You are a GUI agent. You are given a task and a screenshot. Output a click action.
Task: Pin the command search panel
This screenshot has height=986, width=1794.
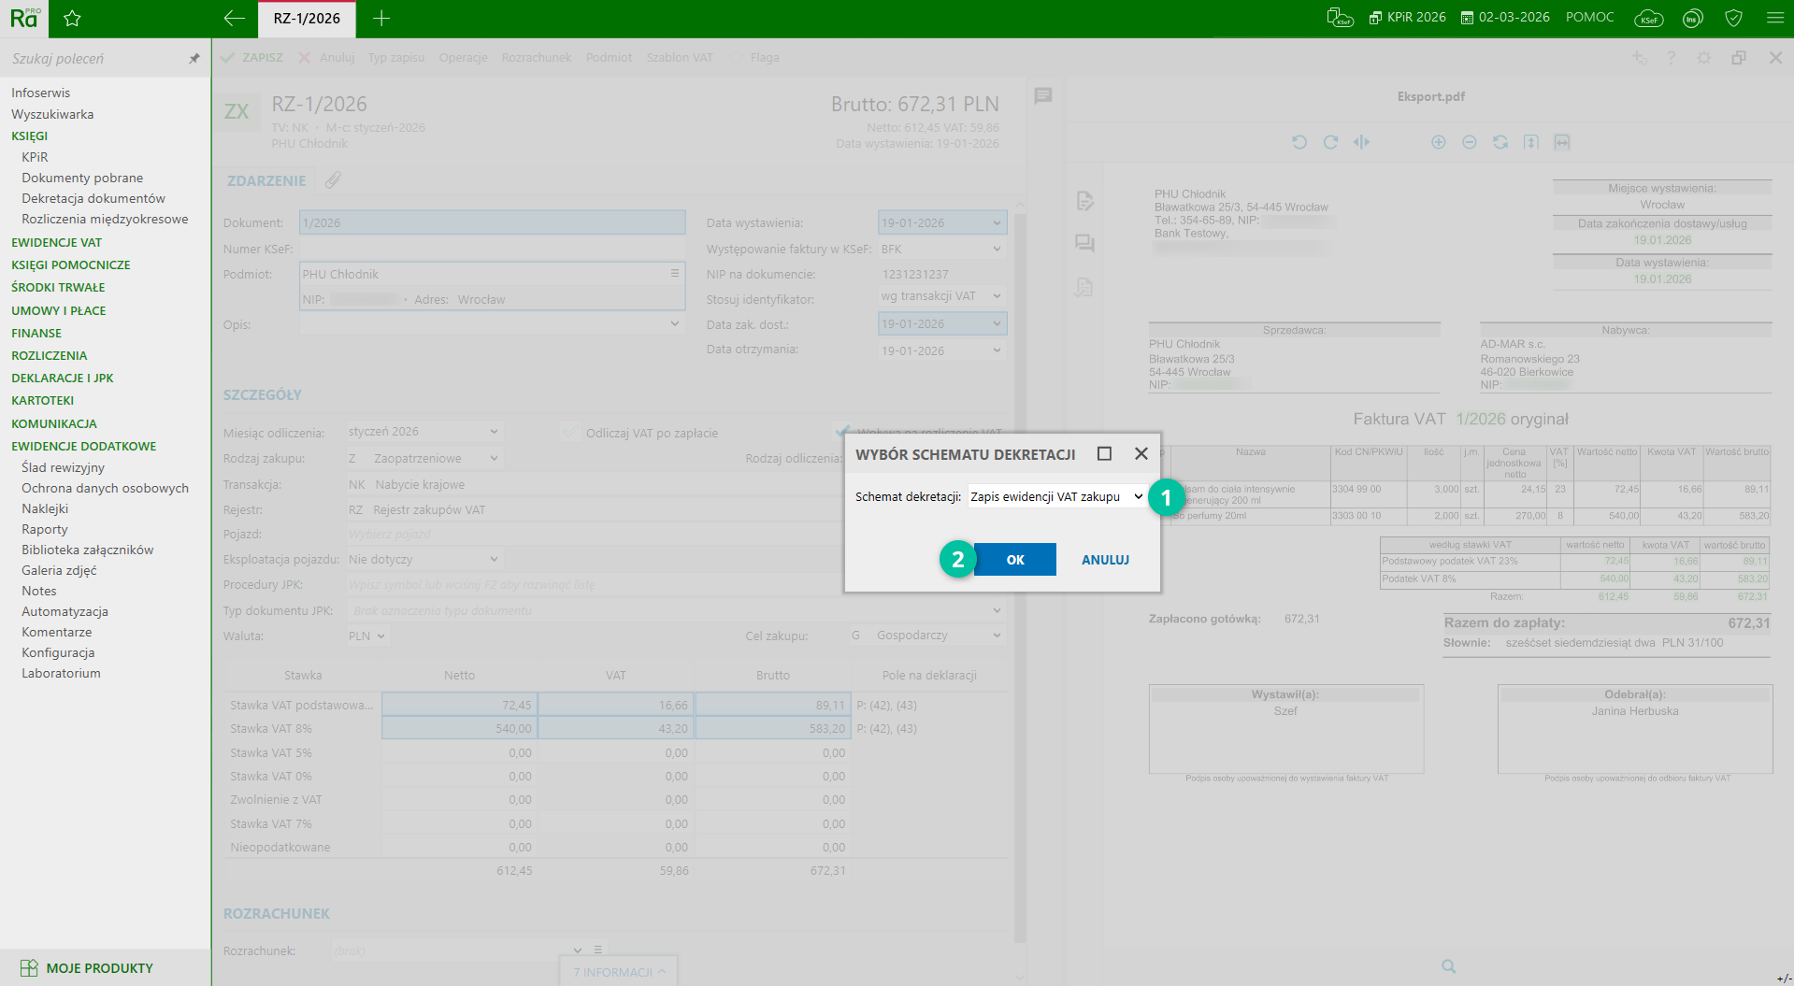pos(194,59)
